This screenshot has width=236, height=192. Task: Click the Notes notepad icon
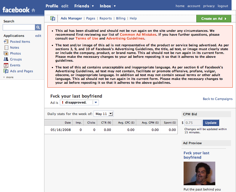pos(6,47)
